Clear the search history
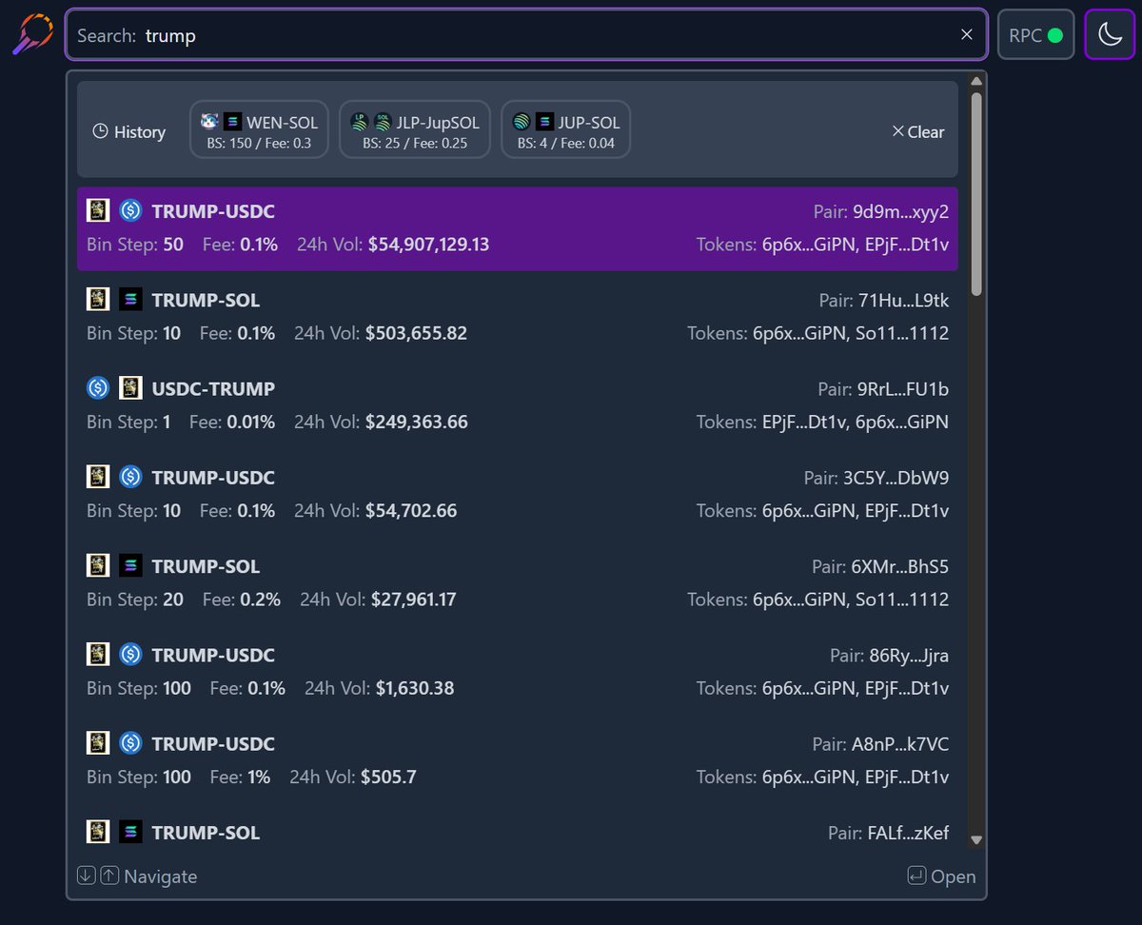 [x=918, y=132]
